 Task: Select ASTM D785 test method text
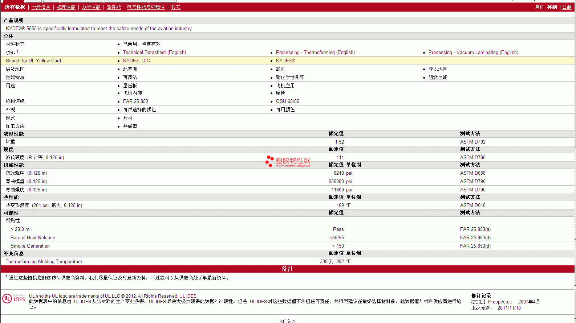472,157
